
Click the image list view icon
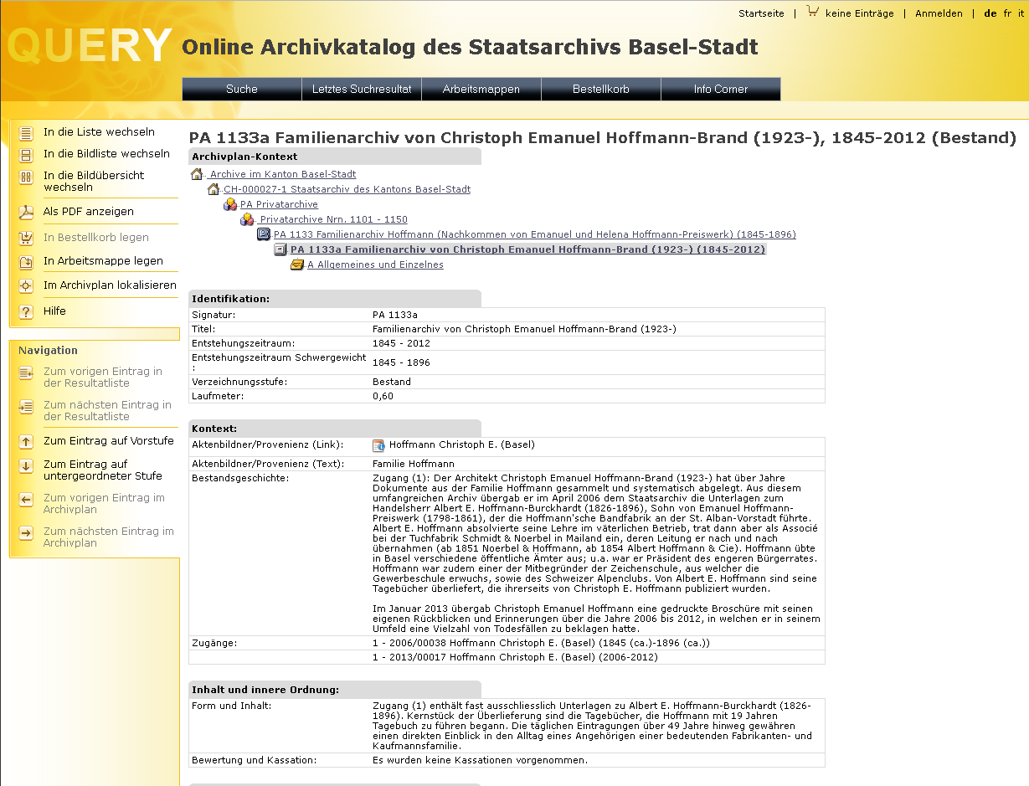click(26, 154)
